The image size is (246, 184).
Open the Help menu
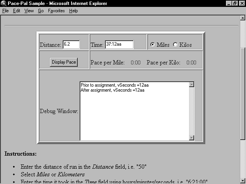(73, 11)
